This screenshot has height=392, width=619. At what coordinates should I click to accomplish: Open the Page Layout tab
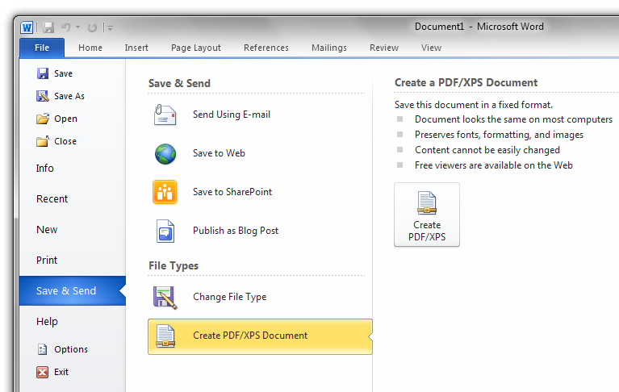[x=196, y=48]
